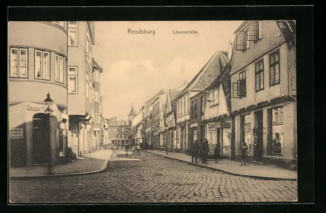Click the Christian shop sign above doorway
The width and height of the screenshot is (326, 213).
[39, 108]
